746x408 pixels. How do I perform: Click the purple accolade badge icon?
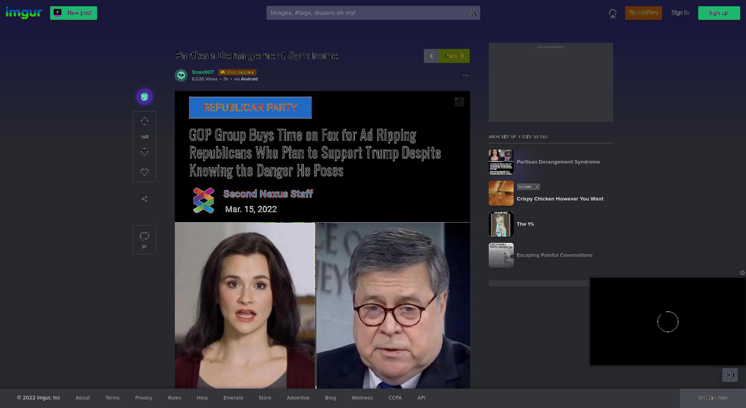145,97
